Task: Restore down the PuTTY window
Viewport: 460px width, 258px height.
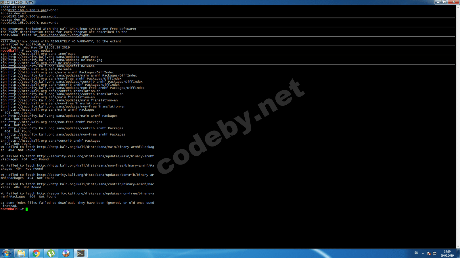Action: coord(444,2)
